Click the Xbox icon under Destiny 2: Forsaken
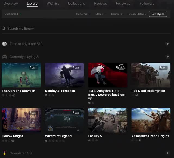 pyautogui.click(x=53, y=95)
